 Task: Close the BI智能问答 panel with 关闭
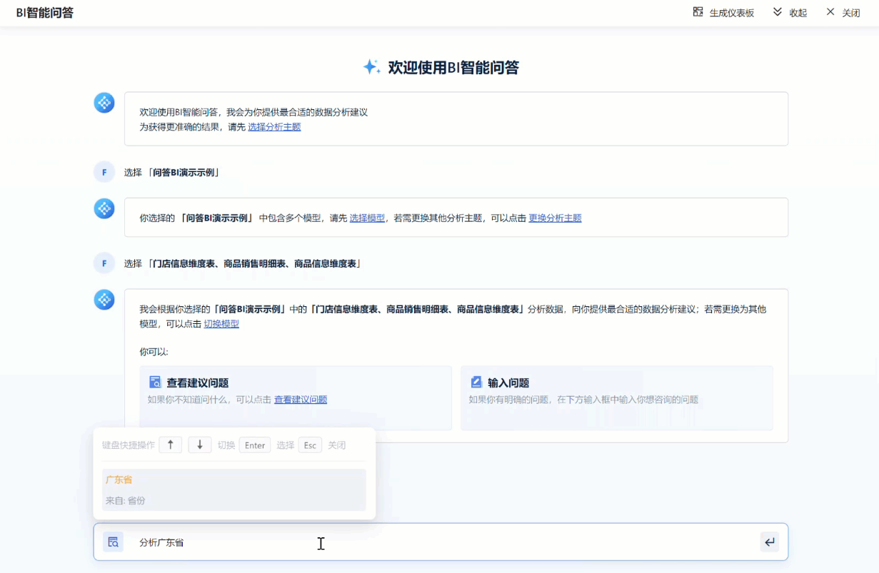click(843, 12)
